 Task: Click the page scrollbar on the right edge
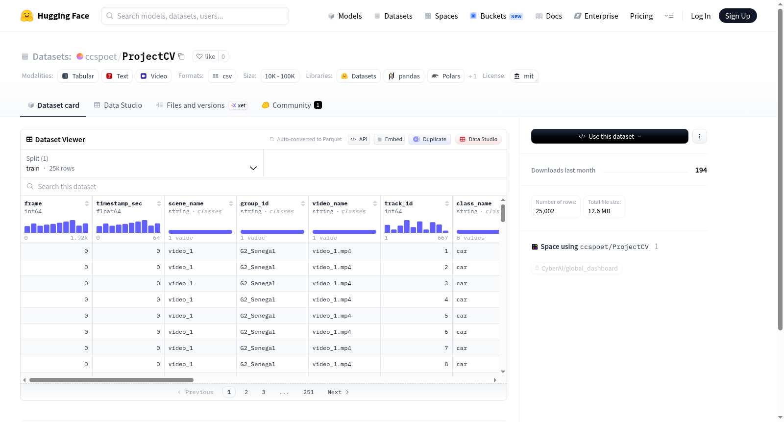click(x=780, y=169)
